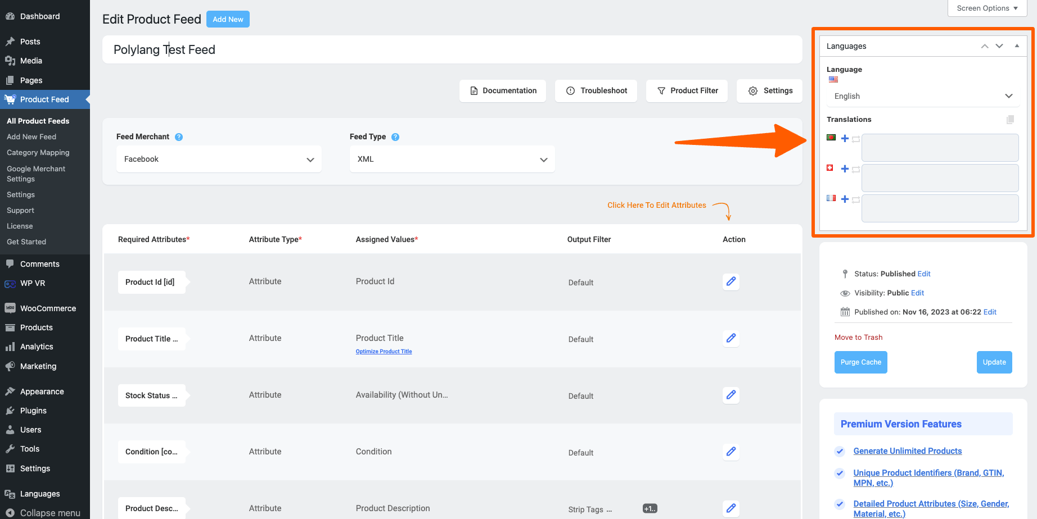
Task: Click the Languages translate icon in sidebar
Action: (x=10, y=494)
